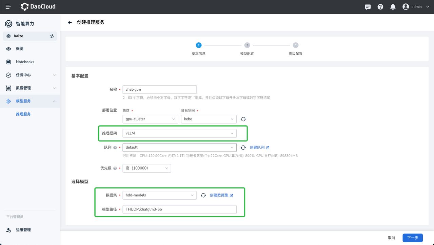This screenshot has width=434, height=245.
Task: Refresh the dataset list beside hdd-models
Action: (203, 195)
